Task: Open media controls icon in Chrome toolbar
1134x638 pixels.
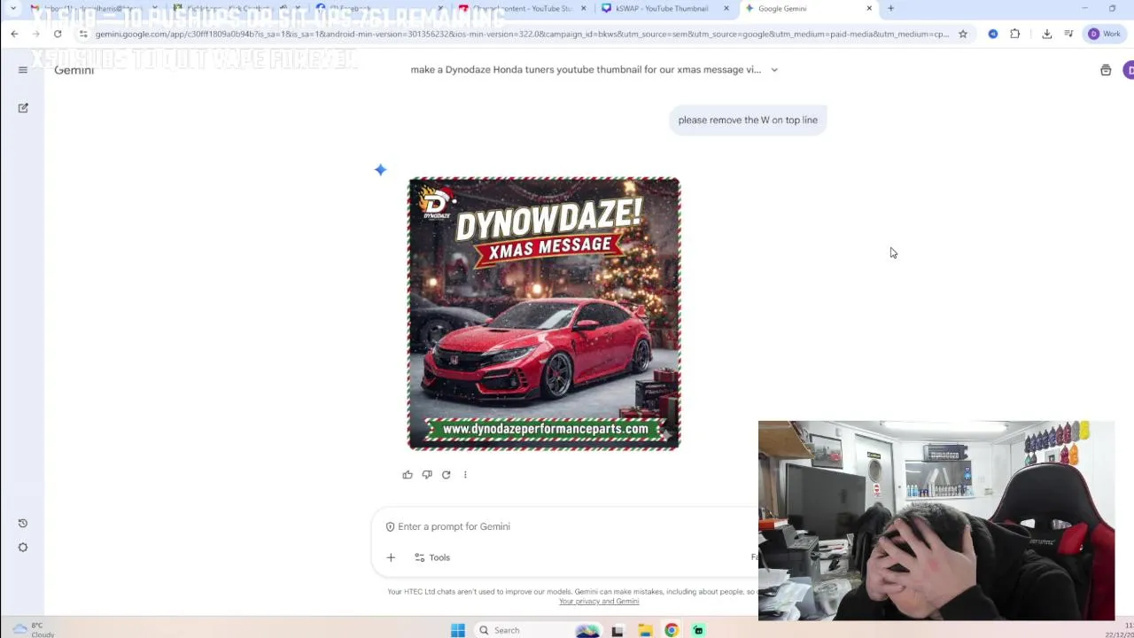Action: point(1069,34)
